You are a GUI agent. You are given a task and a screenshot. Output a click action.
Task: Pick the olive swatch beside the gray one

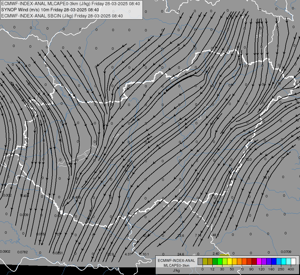click(205, 261)
